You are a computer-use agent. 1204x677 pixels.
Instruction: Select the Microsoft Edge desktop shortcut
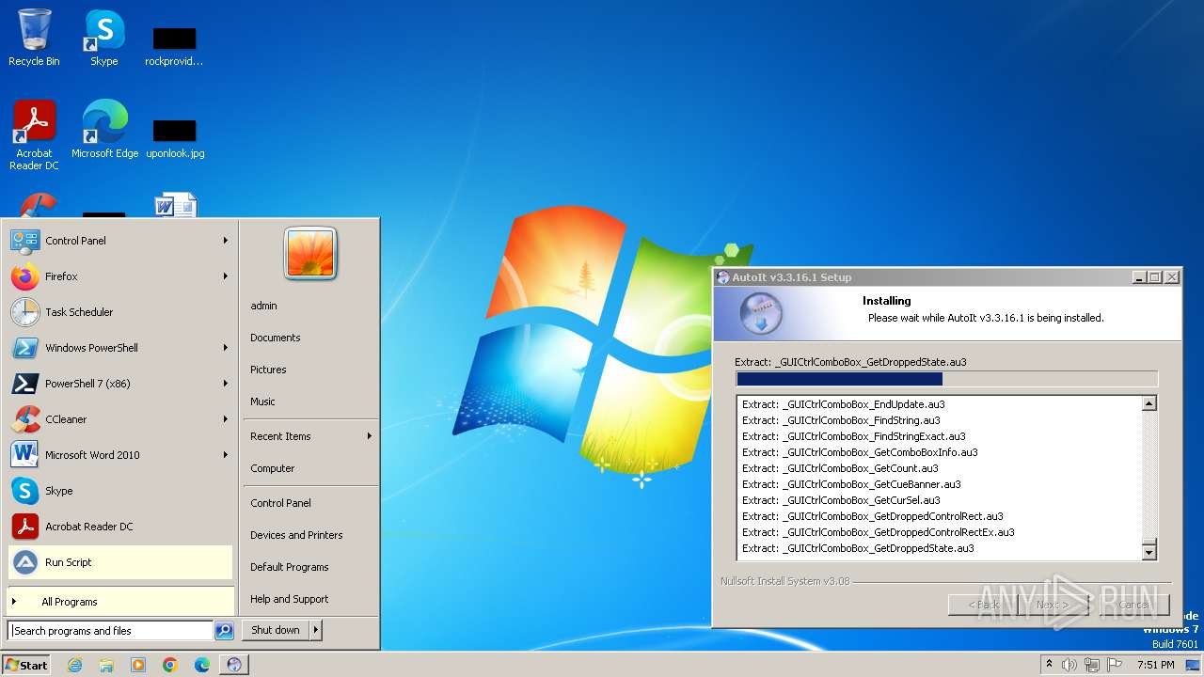104,130
